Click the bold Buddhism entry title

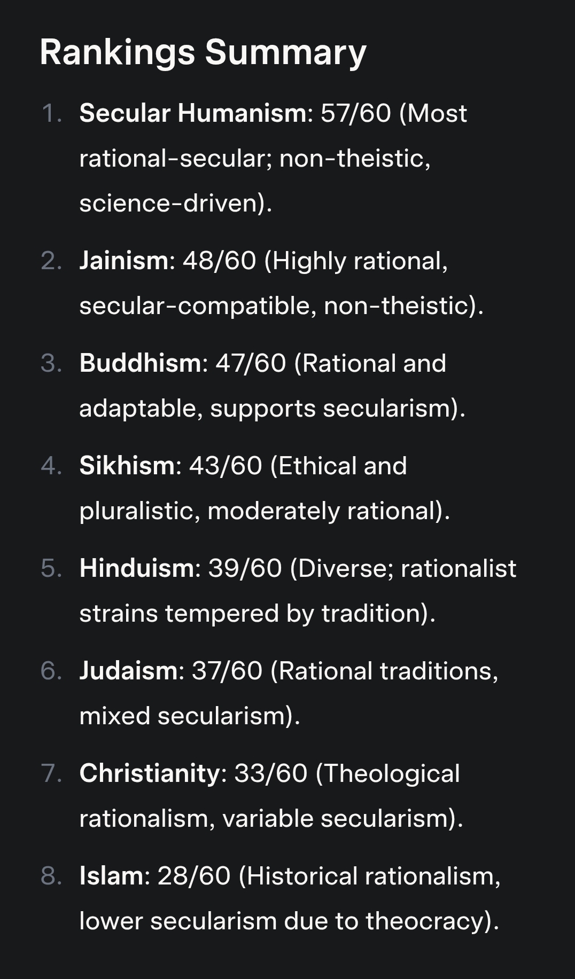140,363
